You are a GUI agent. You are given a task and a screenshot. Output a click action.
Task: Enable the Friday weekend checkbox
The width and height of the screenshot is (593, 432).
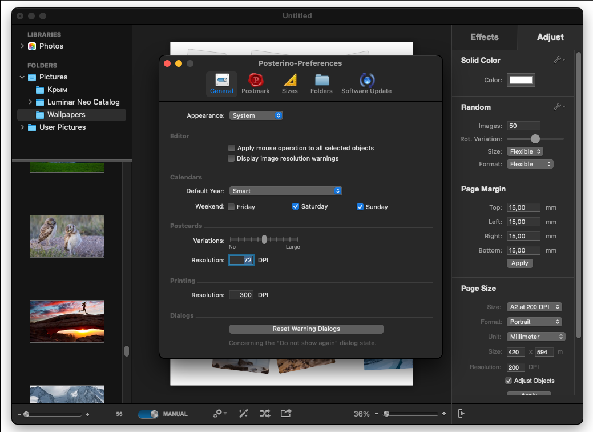(x=232, y=207)
